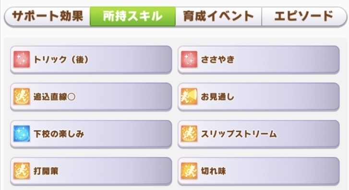Image resolution: width=349 pixels, height=190 pixels.
Task: Click the megaphone runner icon for お見通し
Action: (189, 96)
